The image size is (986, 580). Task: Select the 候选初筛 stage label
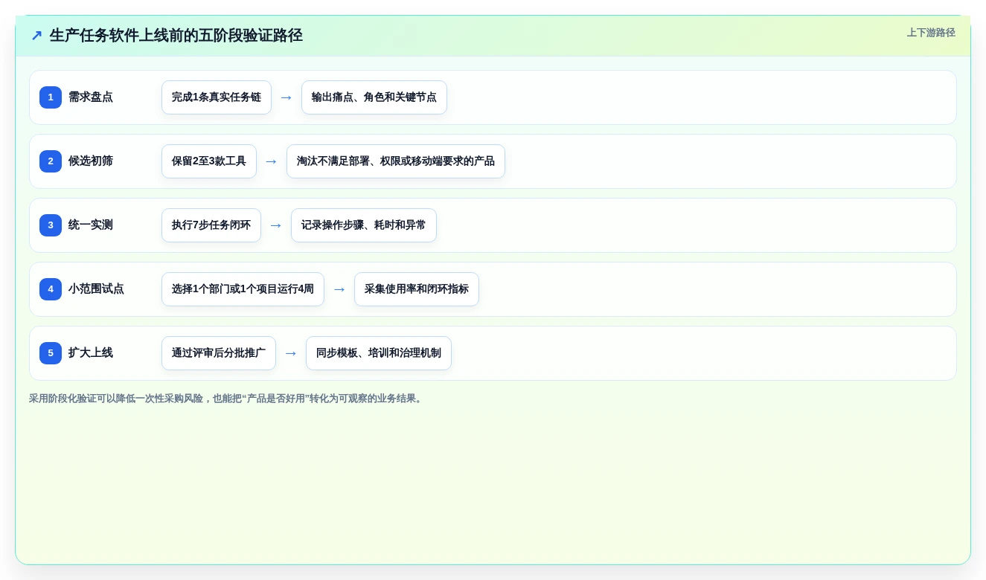click(x=91, y=161)
